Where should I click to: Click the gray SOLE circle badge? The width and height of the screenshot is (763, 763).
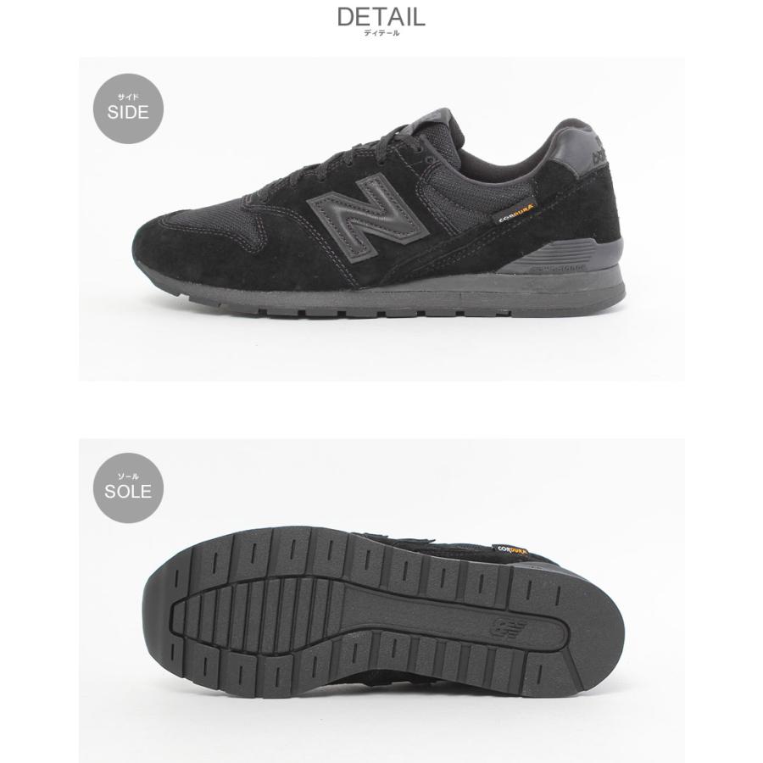tap(128, 487)
